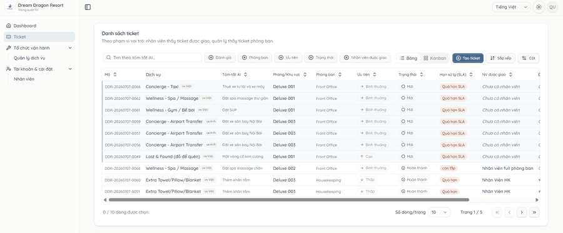563x233 pixels.
Task: Click Đặt SUP summary cell
Action: (230, 110)
